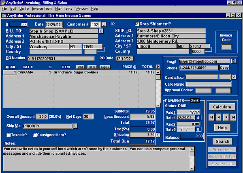Click scroll up arrow of Notes box
Viewport: 243px width, 173px height.
pyautogui.click(x=192, y=149)
